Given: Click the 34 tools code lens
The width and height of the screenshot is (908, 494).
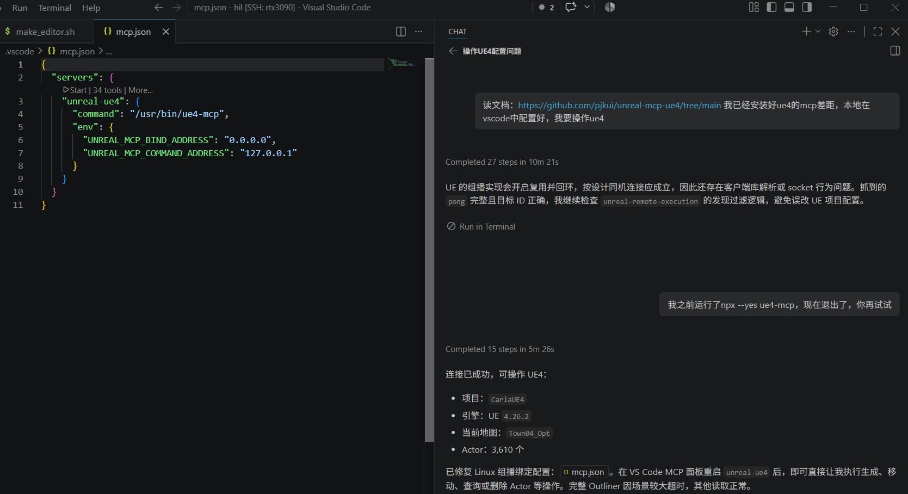Looking at the screenshot, I should click(107, 90).
